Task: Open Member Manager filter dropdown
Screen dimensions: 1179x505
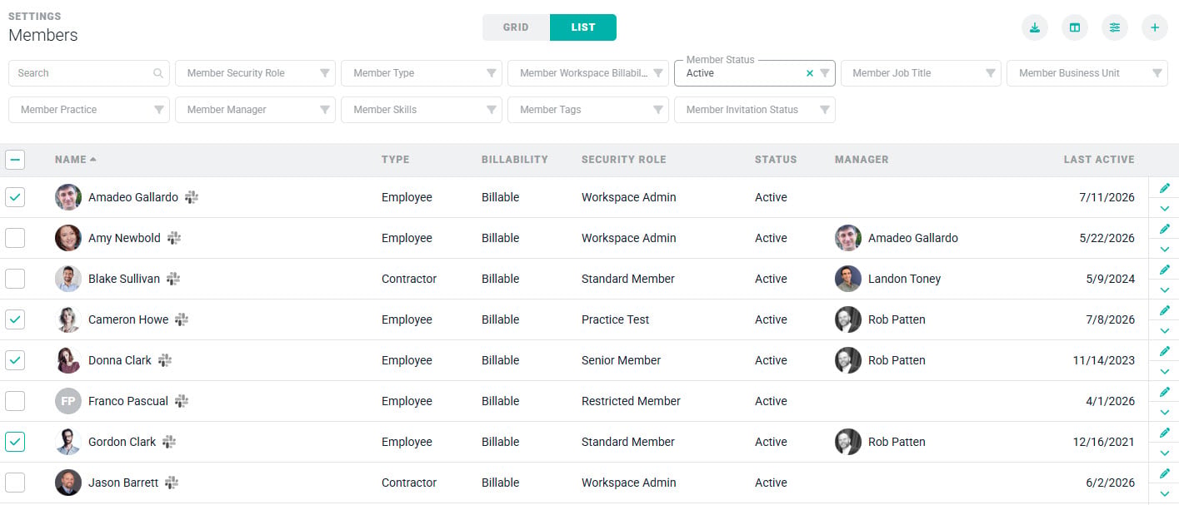Action: pyautogui.click(x=255, y=110)
